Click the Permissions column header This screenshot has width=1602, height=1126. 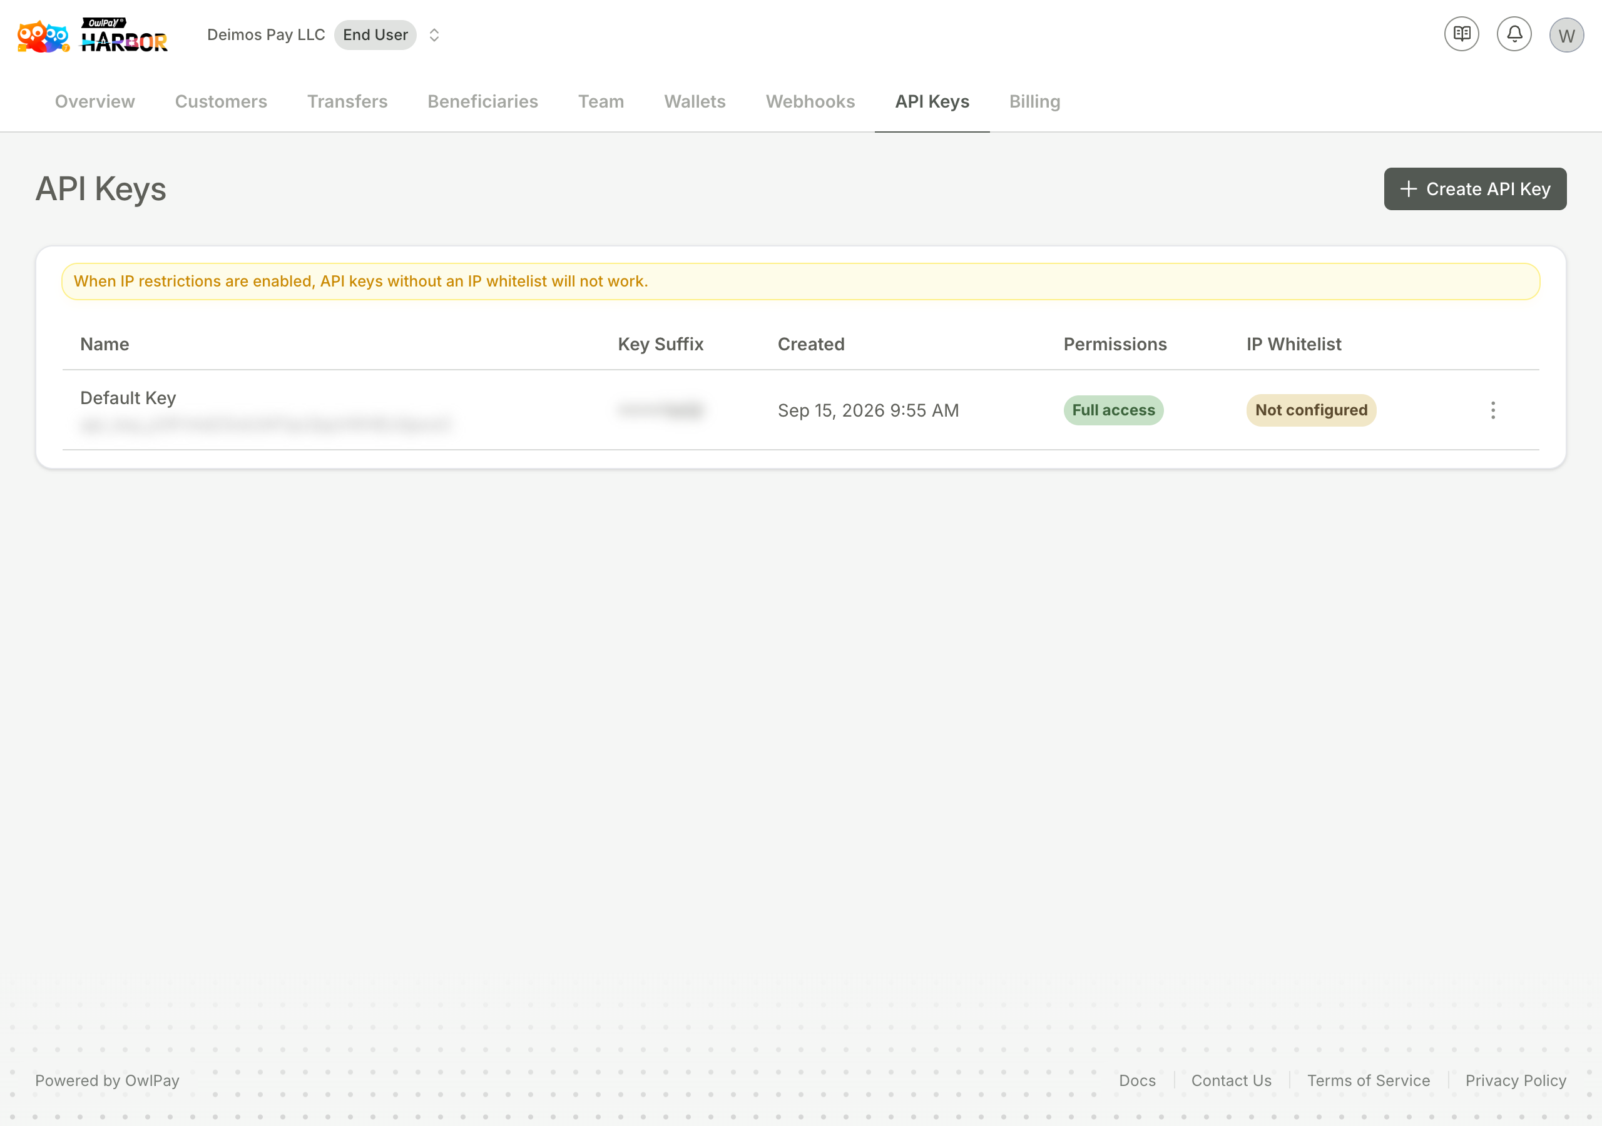(x=1115, y=344)
